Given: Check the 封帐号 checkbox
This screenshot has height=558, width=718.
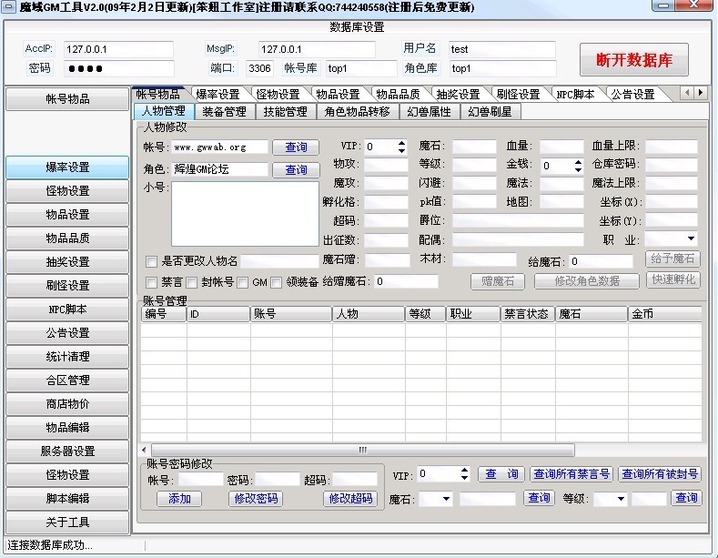Looking at the screenshot, I should point(192,282).
